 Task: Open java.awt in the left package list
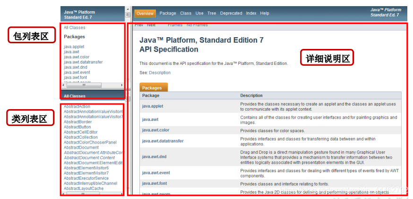pyautogui.click(x=71, y=52)
